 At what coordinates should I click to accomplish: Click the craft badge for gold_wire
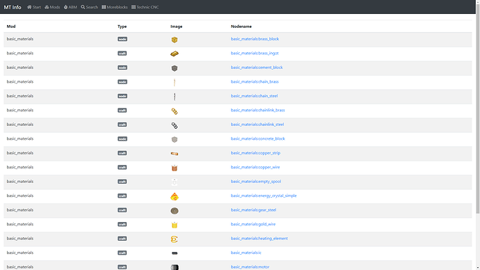point(122,224)
